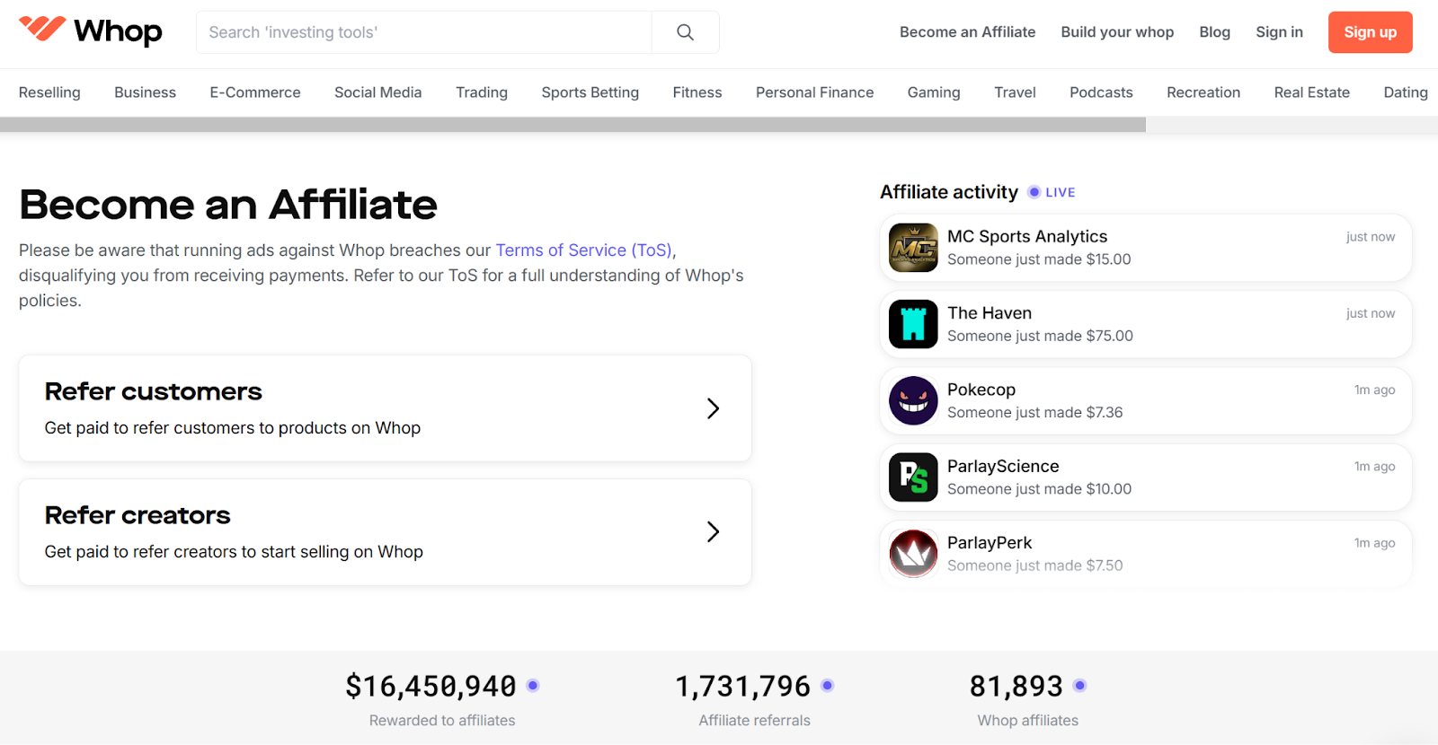The image size is (1438, 745).
Task: Select the Refer customers card title
Action: 154,392
